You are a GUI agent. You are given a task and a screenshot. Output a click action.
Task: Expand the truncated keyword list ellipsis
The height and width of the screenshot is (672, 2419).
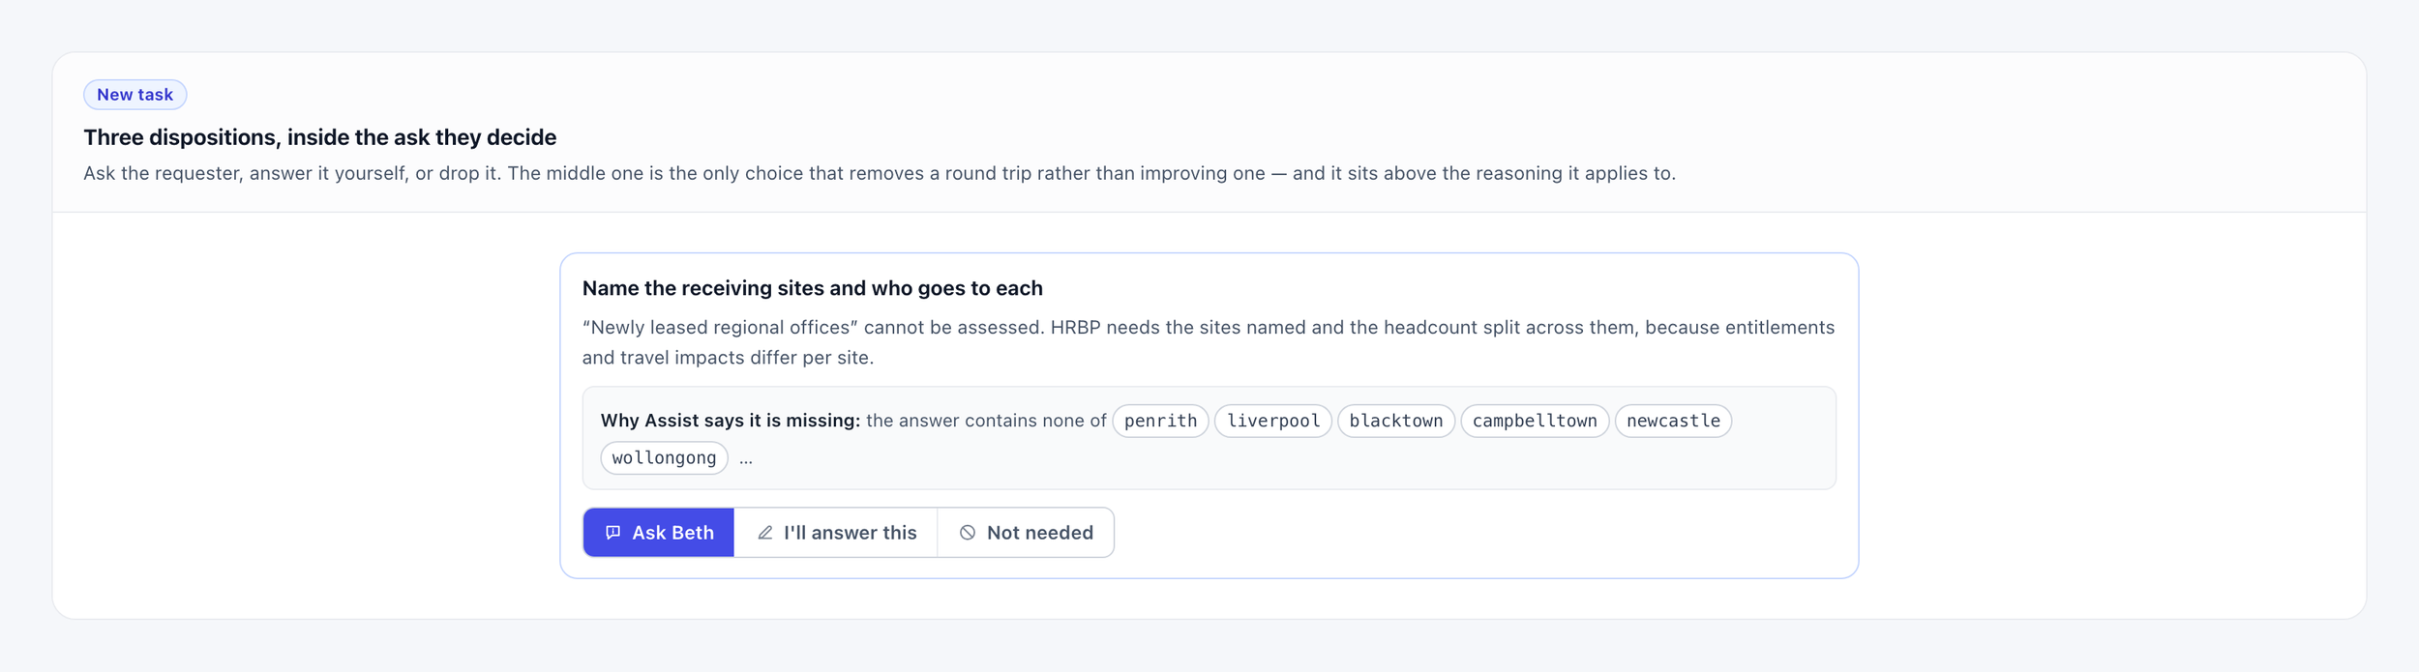tap(746, 458)
